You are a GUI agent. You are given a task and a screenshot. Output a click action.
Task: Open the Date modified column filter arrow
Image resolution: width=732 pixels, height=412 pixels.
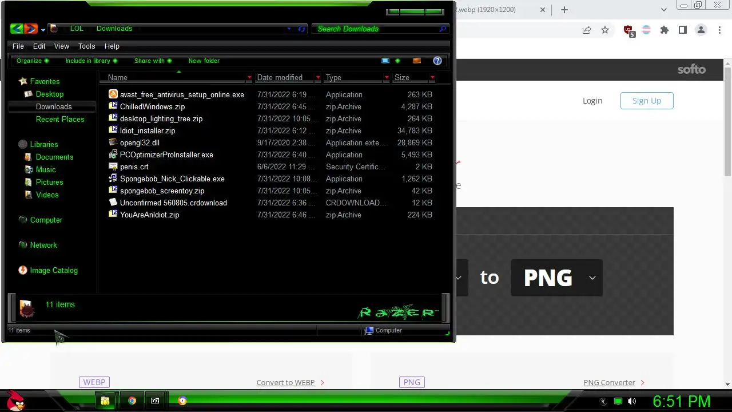[318, 77]
